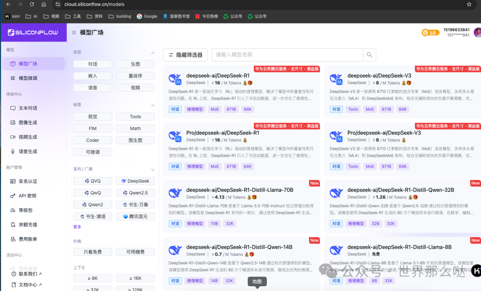Filter by the 腾讯混元 vendor button

click(x=135, y=216)
